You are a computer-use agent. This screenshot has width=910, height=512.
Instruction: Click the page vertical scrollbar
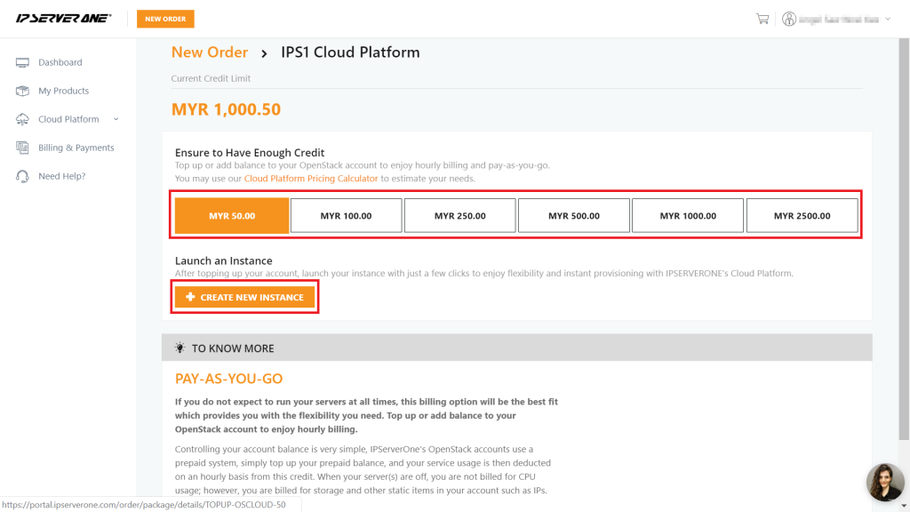coord(904,238)
